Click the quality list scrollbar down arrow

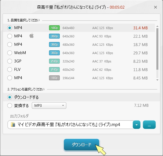pos(157,80)
